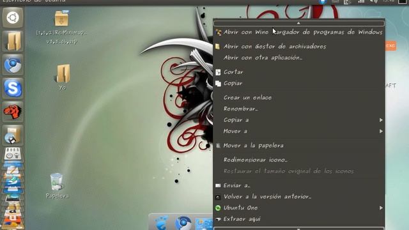This screenshot has width=409, height=230.
Task: Click the context menu scroll-down arrow
Action: 299,229
